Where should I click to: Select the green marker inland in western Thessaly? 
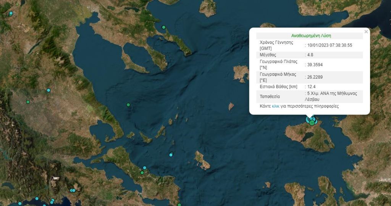28,102
